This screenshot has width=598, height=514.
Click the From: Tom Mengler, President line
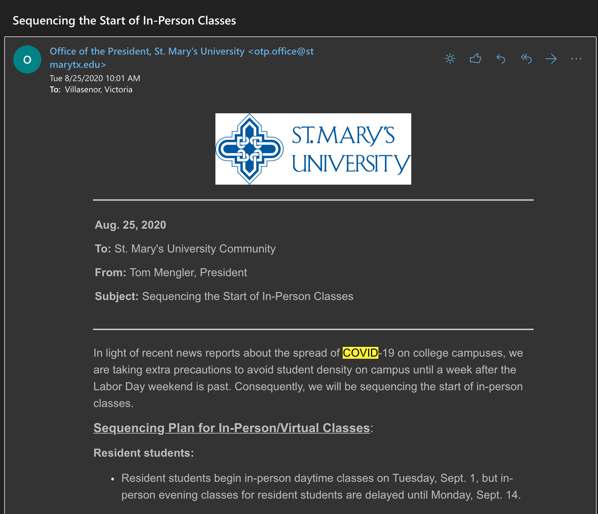tap(171, 272)
